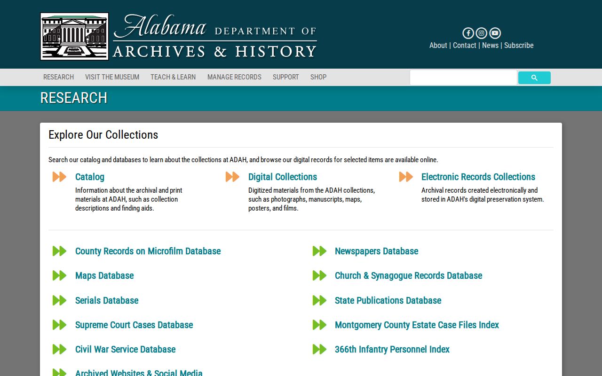Open the Electronic Records Collections link

coord(478,177)
